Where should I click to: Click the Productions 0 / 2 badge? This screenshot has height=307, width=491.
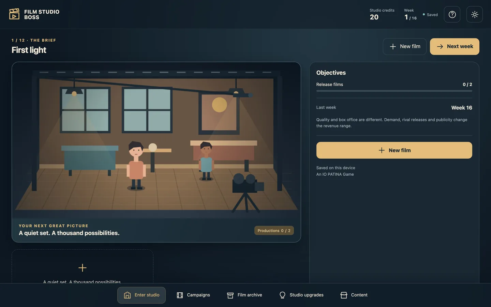coord(274,231)
